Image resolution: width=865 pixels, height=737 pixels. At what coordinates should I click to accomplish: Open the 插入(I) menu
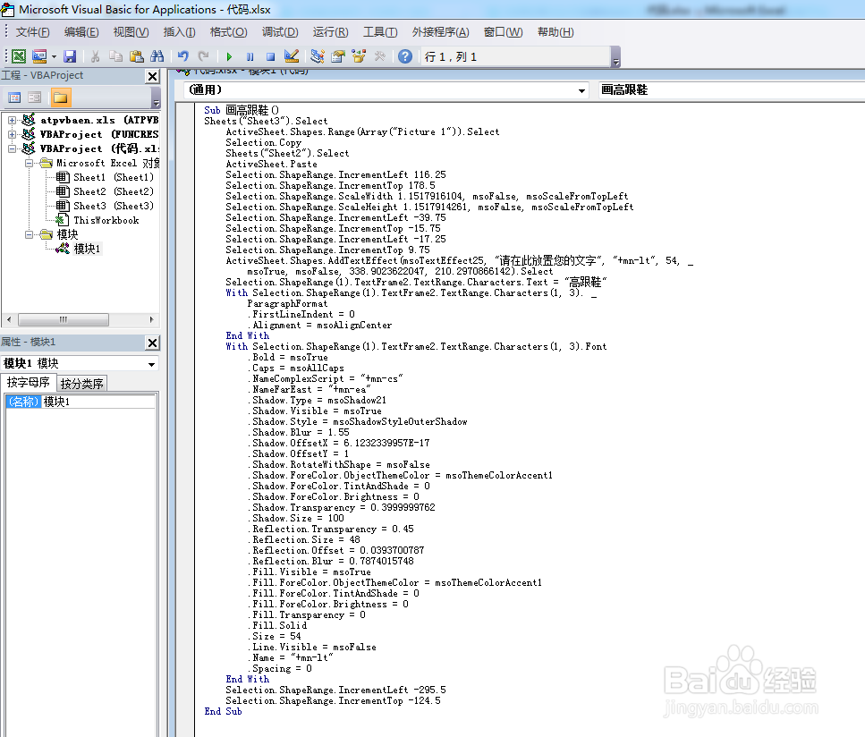coord(179,32)
